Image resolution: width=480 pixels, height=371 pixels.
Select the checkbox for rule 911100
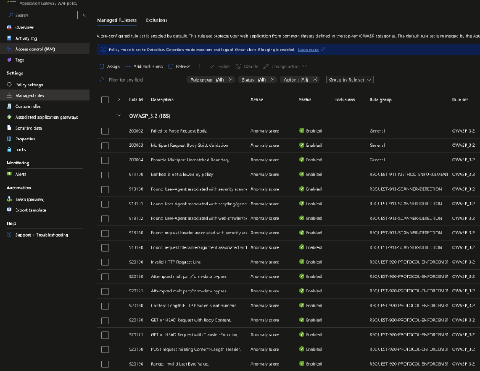point(105,175)
